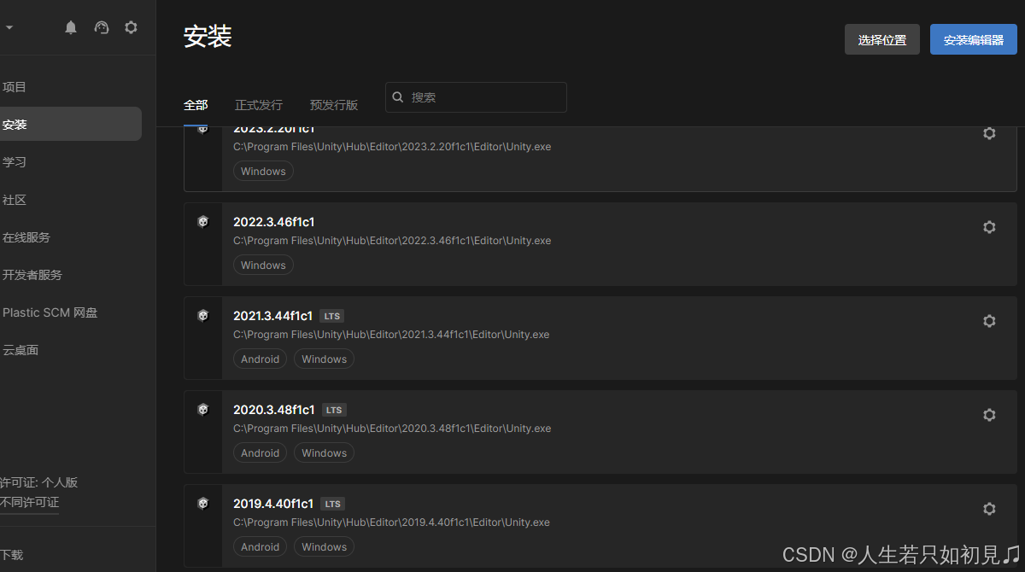
Task: Click the 搜索 input field
Action: click(x=476, y=97)
